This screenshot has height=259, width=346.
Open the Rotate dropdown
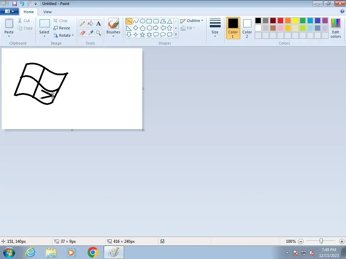64,35
